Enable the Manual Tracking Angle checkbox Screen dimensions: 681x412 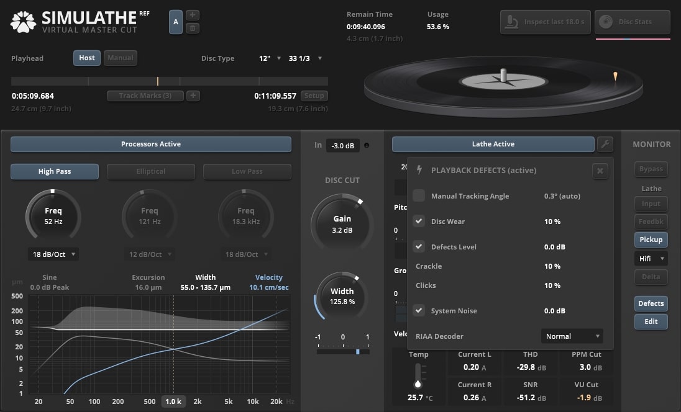pyautogui.click(x=419, y=196)
